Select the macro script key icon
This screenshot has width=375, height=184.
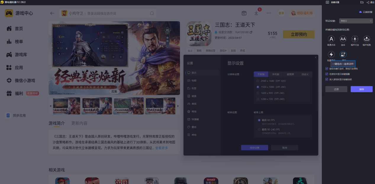[x=343, y=54]
